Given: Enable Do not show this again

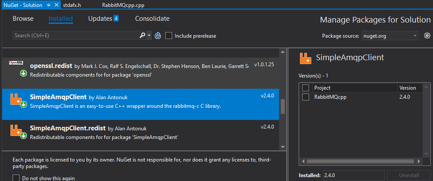Looking at the screenshot, I should 16,178.
